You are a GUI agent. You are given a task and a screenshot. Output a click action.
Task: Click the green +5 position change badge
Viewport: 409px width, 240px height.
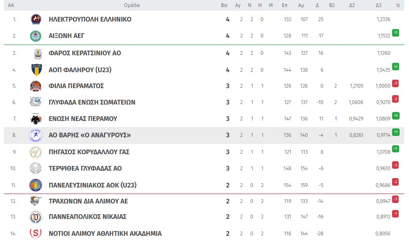[x=396, y=132]
